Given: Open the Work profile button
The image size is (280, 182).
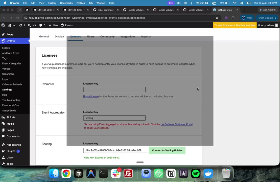Looking at the screenshot, I should [x=247, y=18].
